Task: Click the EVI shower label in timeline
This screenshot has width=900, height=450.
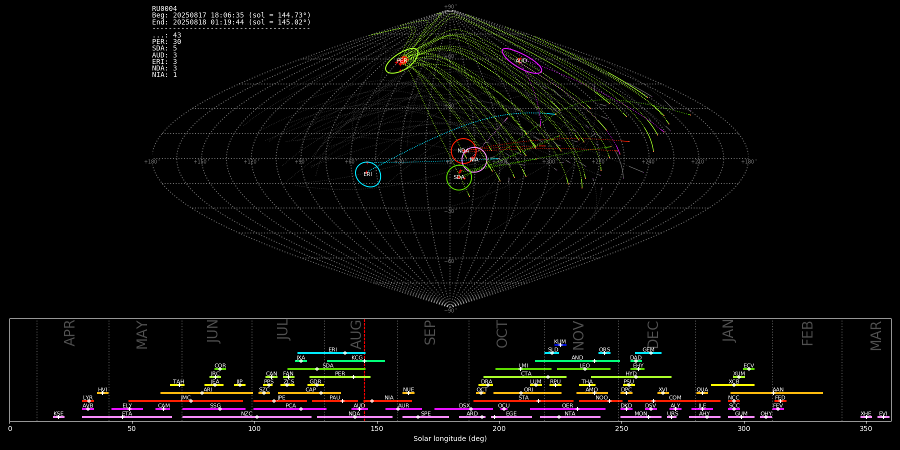Action: (x=883, y=414)
